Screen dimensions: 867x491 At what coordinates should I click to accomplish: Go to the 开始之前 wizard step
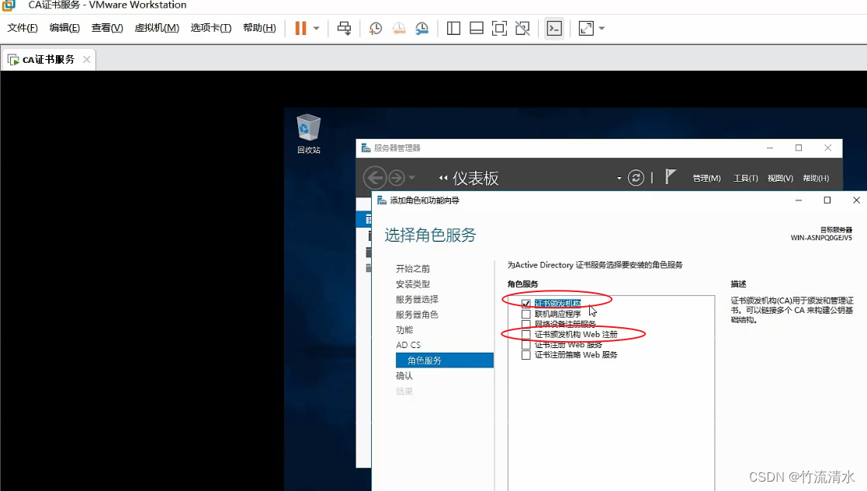click(412, 269)
